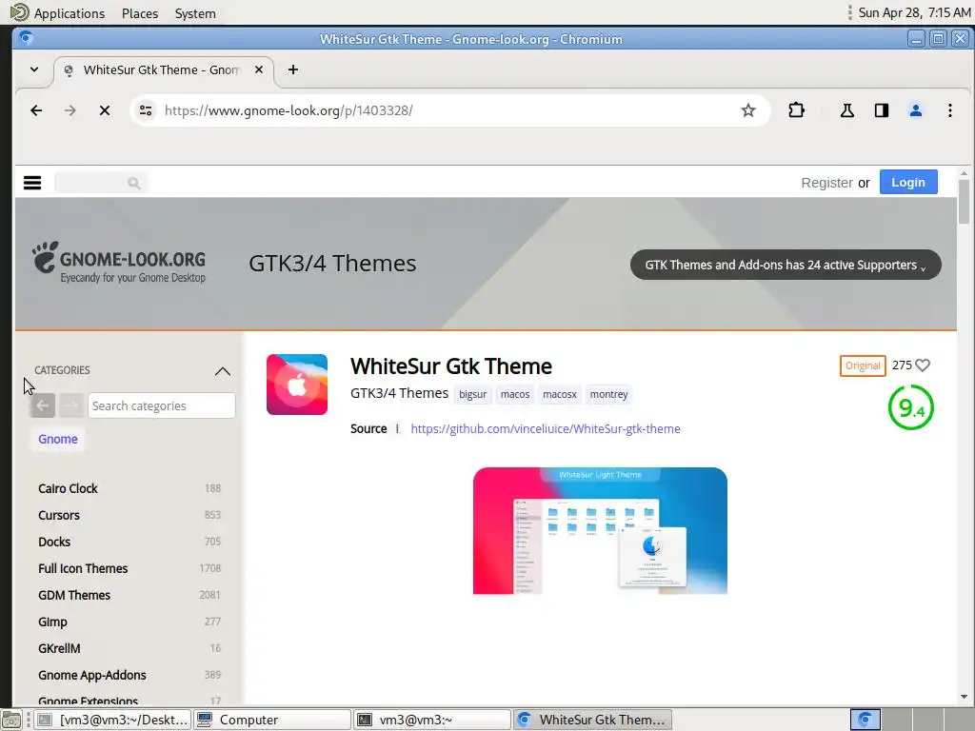Image resolution: width=975 pixels, height=731 pixels.
Task: Toggle the browser side panel
Action: pyautogui.click(x=881, y=110)
